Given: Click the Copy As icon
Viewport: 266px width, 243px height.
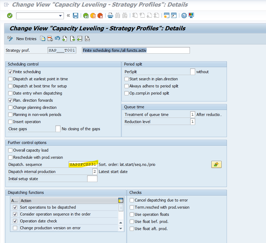Looking at the screenshot, I should click(43, 39).
